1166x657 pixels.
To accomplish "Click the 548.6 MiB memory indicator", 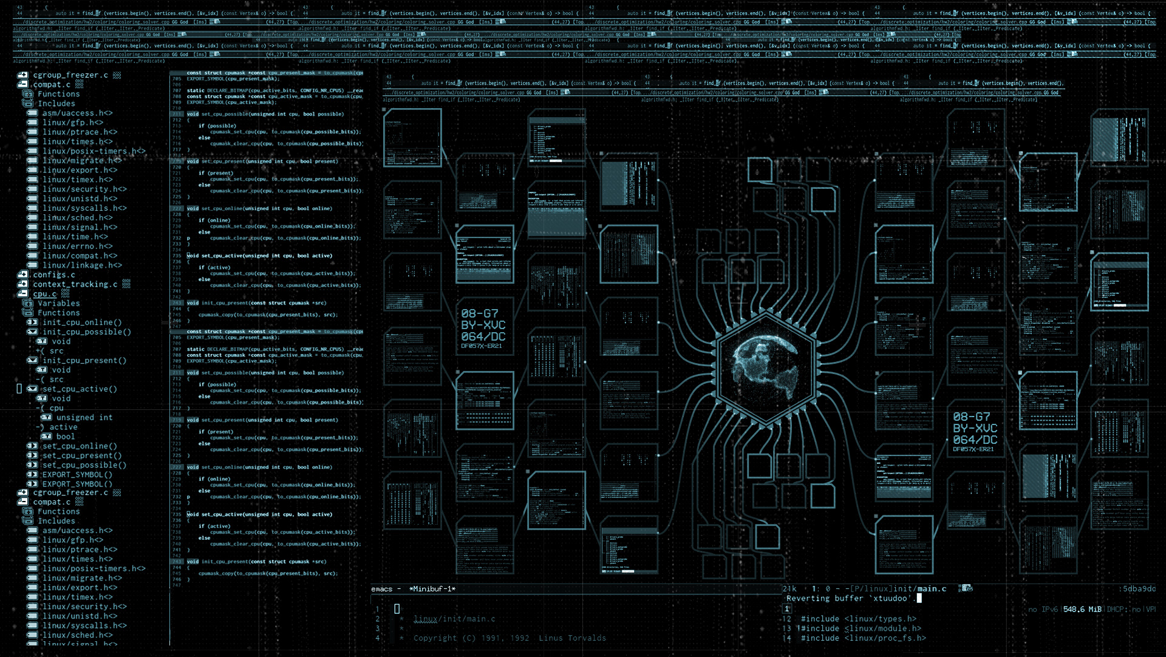I will [x=1082, y=610].
